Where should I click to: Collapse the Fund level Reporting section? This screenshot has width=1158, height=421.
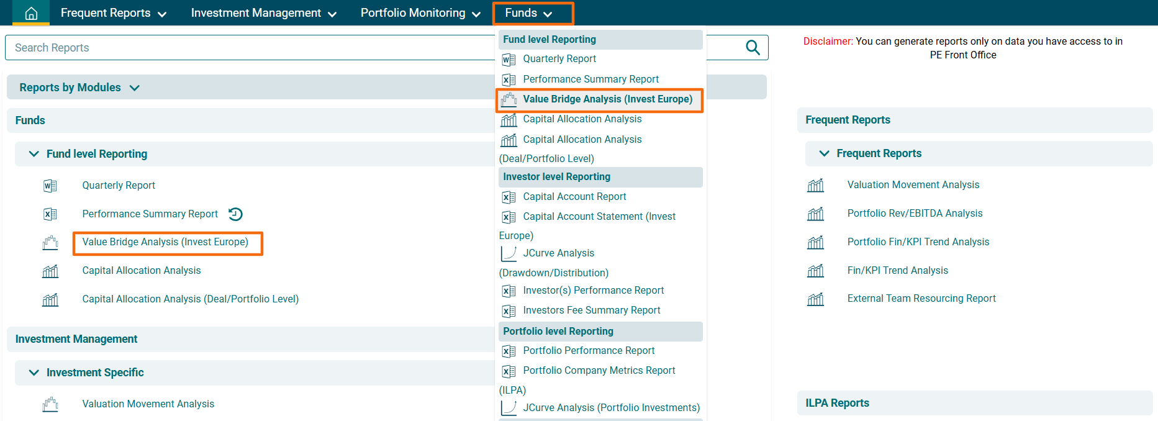coord(34,154)
